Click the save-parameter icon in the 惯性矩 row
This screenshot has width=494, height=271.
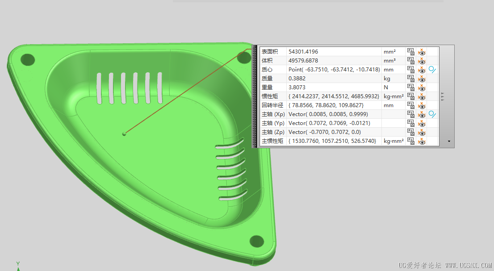[411, 96]
